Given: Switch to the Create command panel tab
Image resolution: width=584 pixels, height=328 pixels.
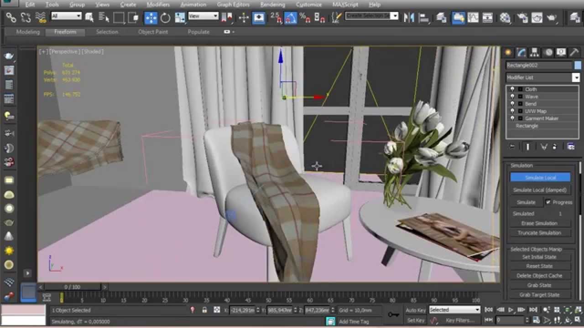Looking at the screenshot, I should 508,52.
